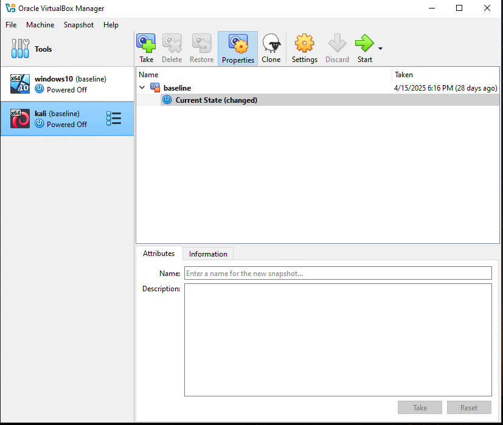Viewport: 503px width, 425px height.
Task: Click the Reset button
Action: (469, 408)
